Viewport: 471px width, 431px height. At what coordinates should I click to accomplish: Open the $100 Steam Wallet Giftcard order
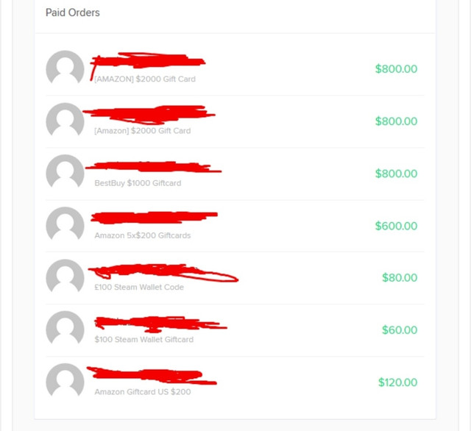(144, 340)
